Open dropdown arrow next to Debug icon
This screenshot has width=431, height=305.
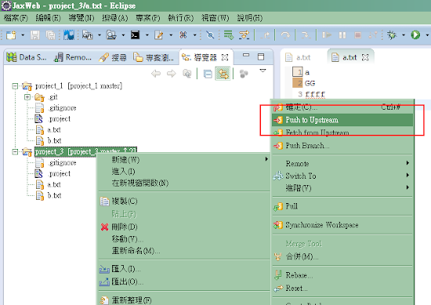coord(404,35)
